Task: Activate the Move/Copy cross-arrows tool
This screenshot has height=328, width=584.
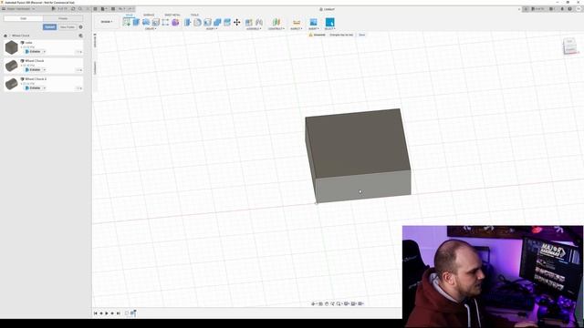Action: [x=237, y=22]
